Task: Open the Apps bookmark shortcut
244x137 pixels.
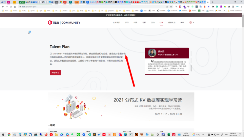Action: [x=5, y=11]
